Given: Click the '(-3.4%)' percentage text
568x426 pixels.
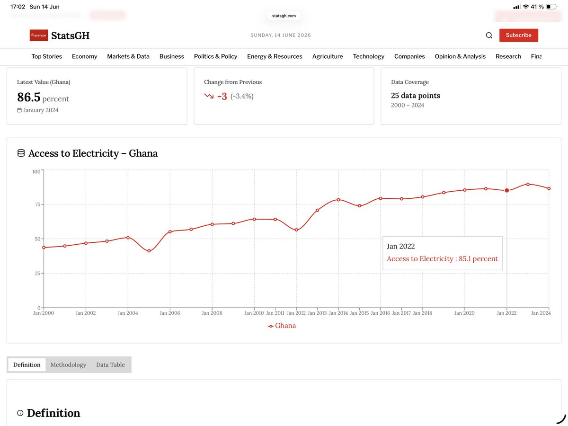Looking at the screenshot, I should (242, 96).
